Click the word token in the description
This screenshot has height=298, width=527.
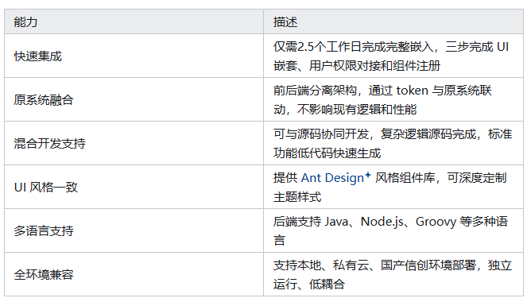tap(412, 91)
